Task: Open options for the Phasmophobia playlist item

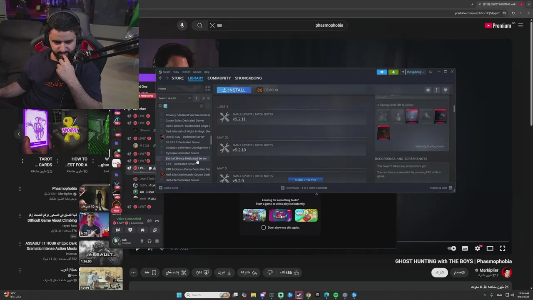Action: pos(20,189)
